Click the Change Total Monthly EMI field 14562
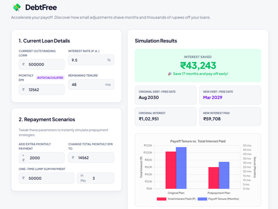This screenshot has width=278, height=209. click(x=91, y=158)
